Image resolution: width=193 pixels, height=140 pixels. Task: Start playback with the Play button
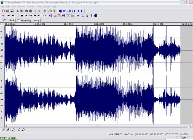13,16
